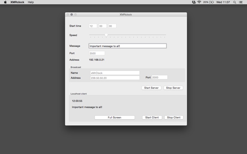Click the Start time hours field
Screen dimensions: 247x154
pos(93,26)
